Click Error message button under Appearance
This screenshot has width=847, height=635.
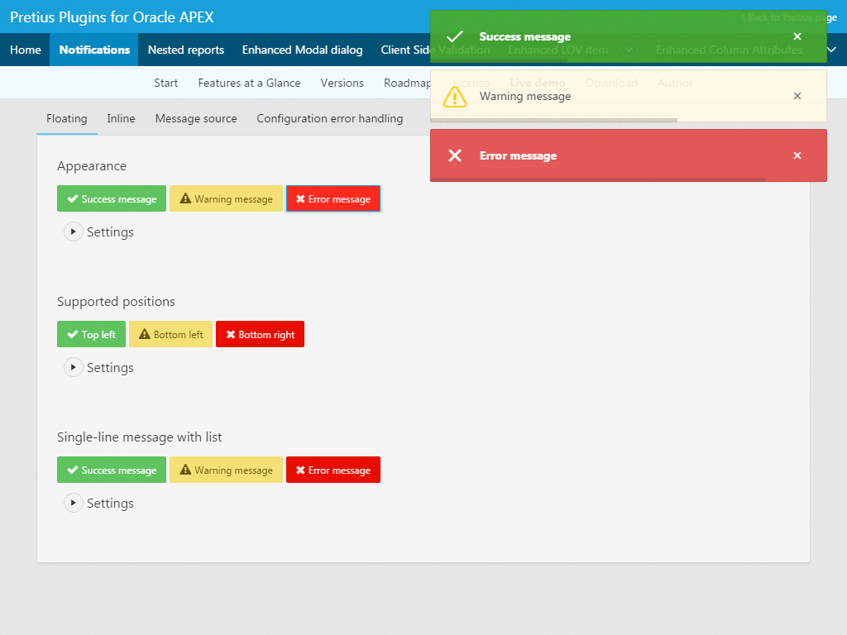(333, 198)
